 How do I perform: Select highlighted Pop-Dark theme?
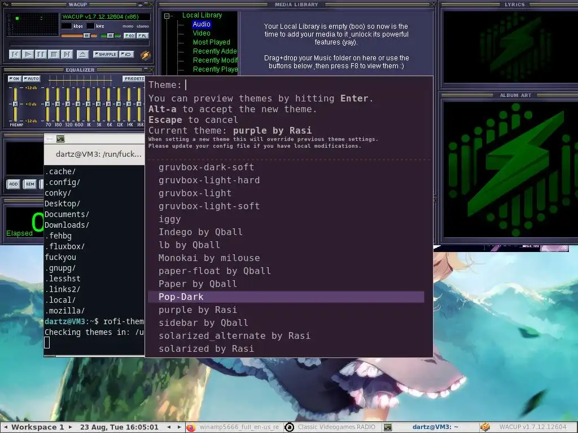point(286,297)
